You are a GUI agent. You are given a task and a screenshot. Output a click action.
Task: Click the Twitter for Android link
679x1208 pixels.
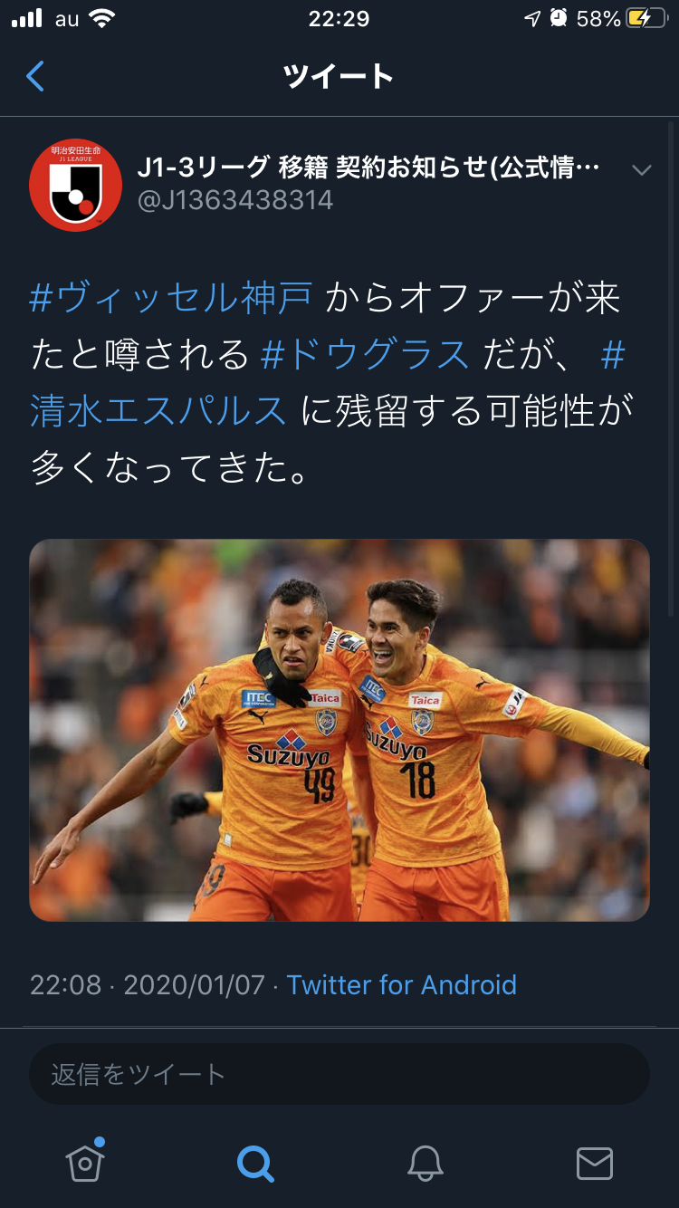tap(402, 985)
